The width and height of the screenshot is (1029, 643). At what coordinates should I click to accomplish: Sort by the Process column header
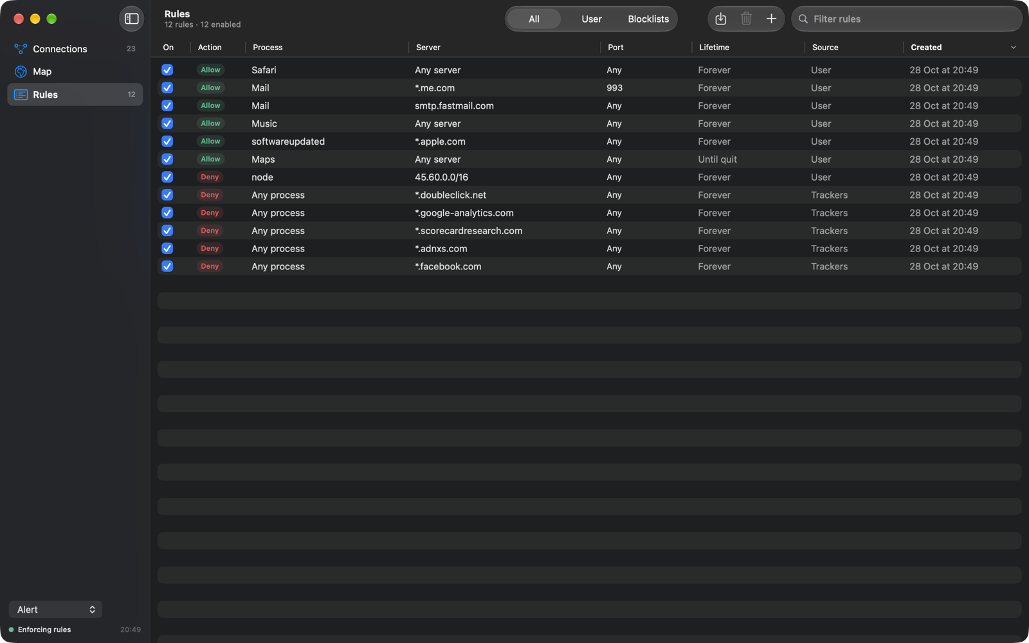(x=268, y=48)
